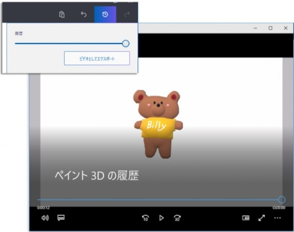Mute the video player volume

click(45, 218)
